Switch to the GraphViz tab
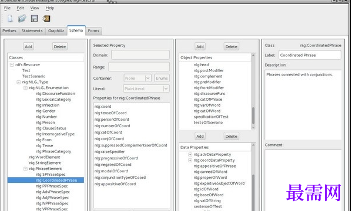 pos(56,31)
